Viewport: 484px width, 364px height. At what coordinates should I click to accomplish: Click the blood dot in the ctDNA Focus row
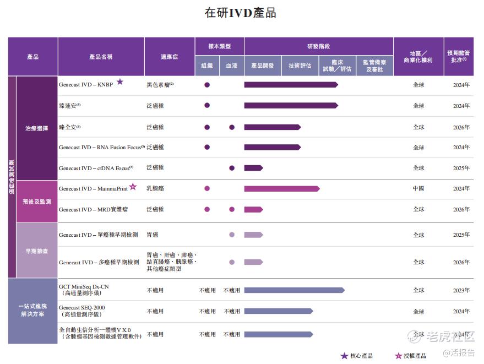[x=232, y=168]
